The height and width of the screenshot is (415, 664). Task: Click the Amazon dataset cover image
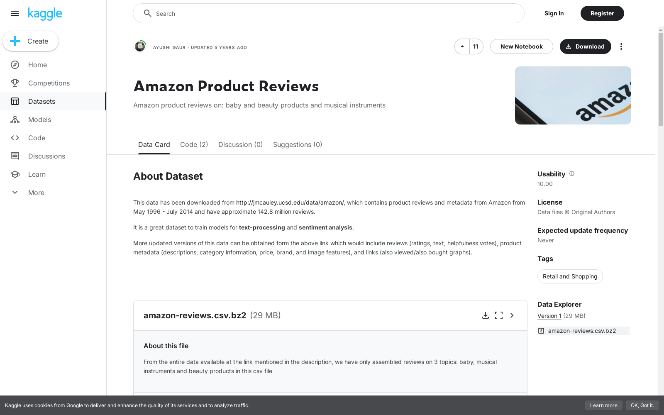[x=573, y=95]
